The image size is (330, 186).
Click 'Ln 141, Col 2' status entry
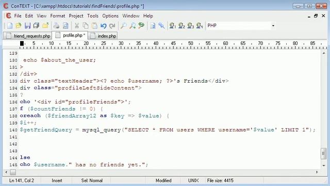coord(22,180)
